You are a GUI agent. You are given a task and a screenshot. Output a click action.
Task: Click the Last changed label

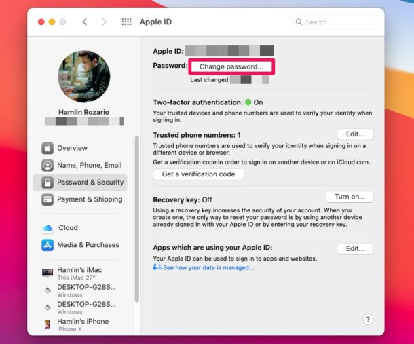[x=210, y=80]
